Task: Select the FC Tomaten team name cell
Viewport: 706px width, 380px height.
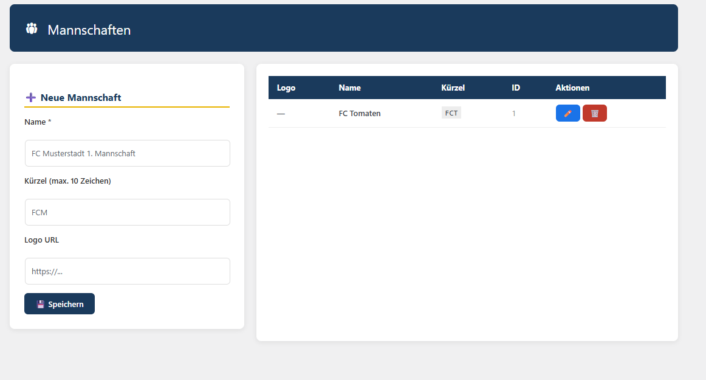Action: (360, 113)
